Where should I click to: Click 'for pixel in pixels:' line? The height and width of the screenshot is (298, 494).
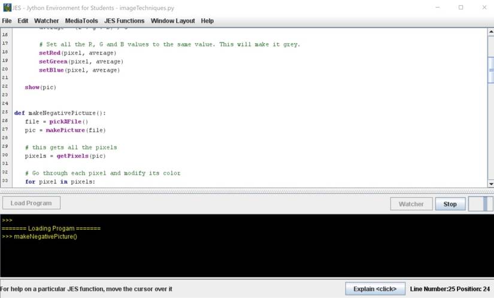tap(60, 181)
